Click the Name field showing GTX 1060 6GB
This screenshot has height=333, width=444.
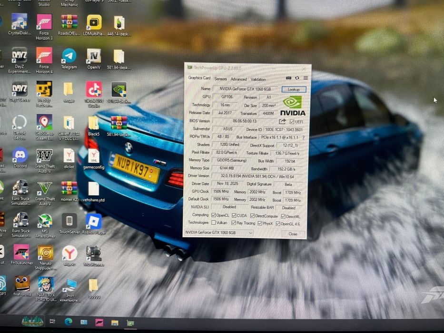click(246, 89)
